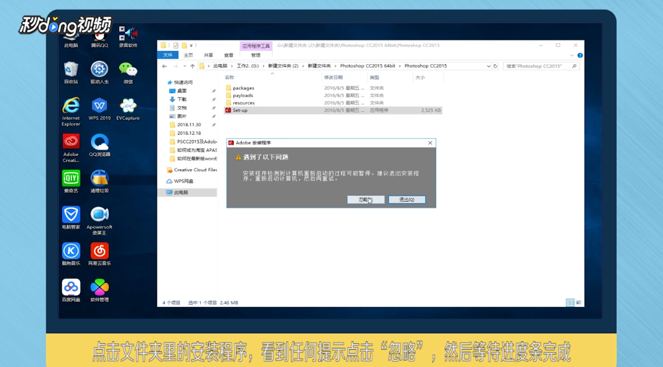Sort by the 修改日期 column header

pyautogui.click(x=333, y=77)
